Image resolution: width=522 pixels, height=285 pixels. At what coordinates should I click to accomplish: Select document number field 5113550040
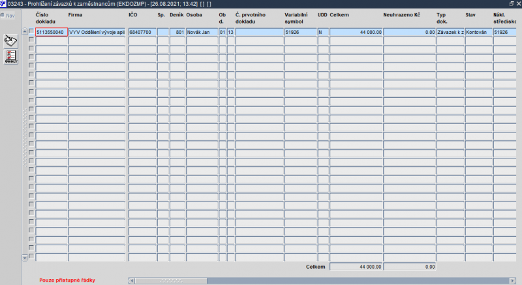point(52,32)
